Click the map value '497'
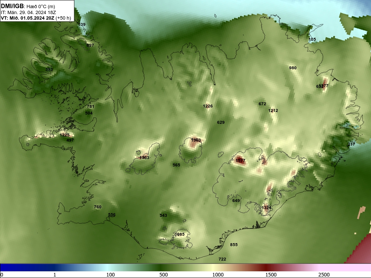 pyautogui.click(x=70, y=140)
